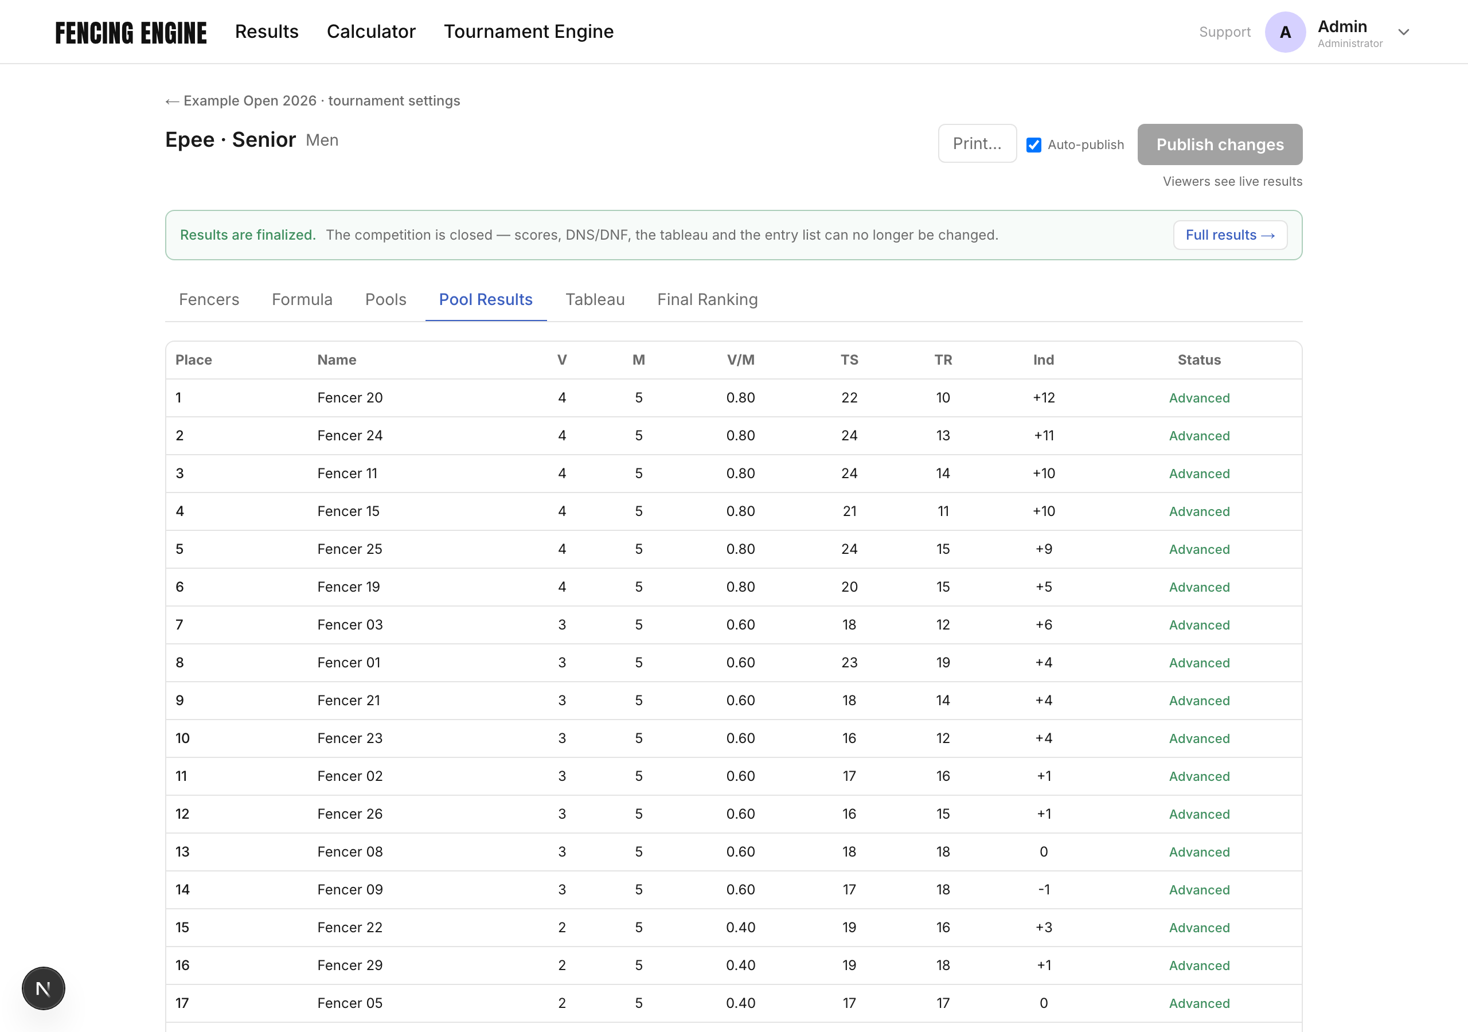
Task: Click Fencer 25 in the table
Action: (350, 548)
